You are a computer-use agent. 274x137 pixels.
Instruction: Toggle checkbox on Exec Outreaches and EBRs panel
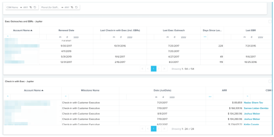270,21
